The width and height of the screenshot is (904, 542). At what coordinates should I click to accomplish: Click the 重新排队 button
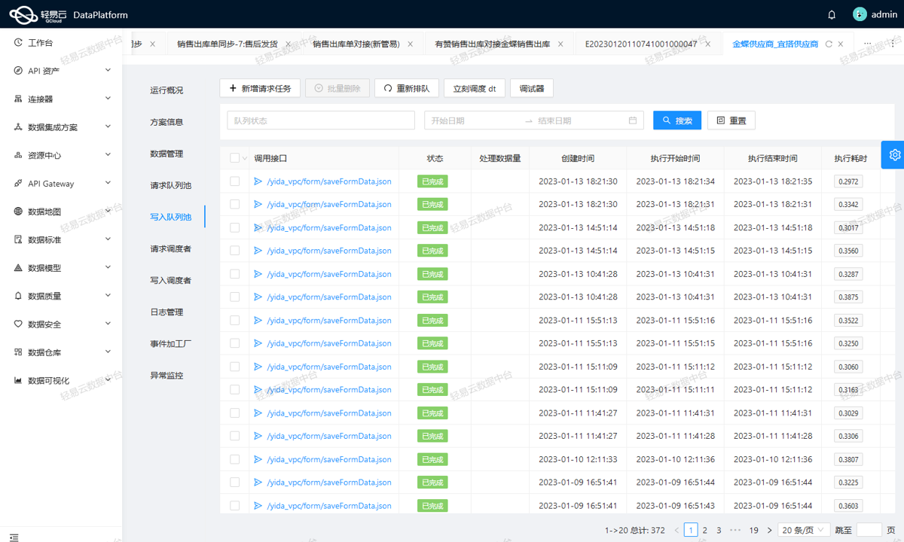[407, 88]
